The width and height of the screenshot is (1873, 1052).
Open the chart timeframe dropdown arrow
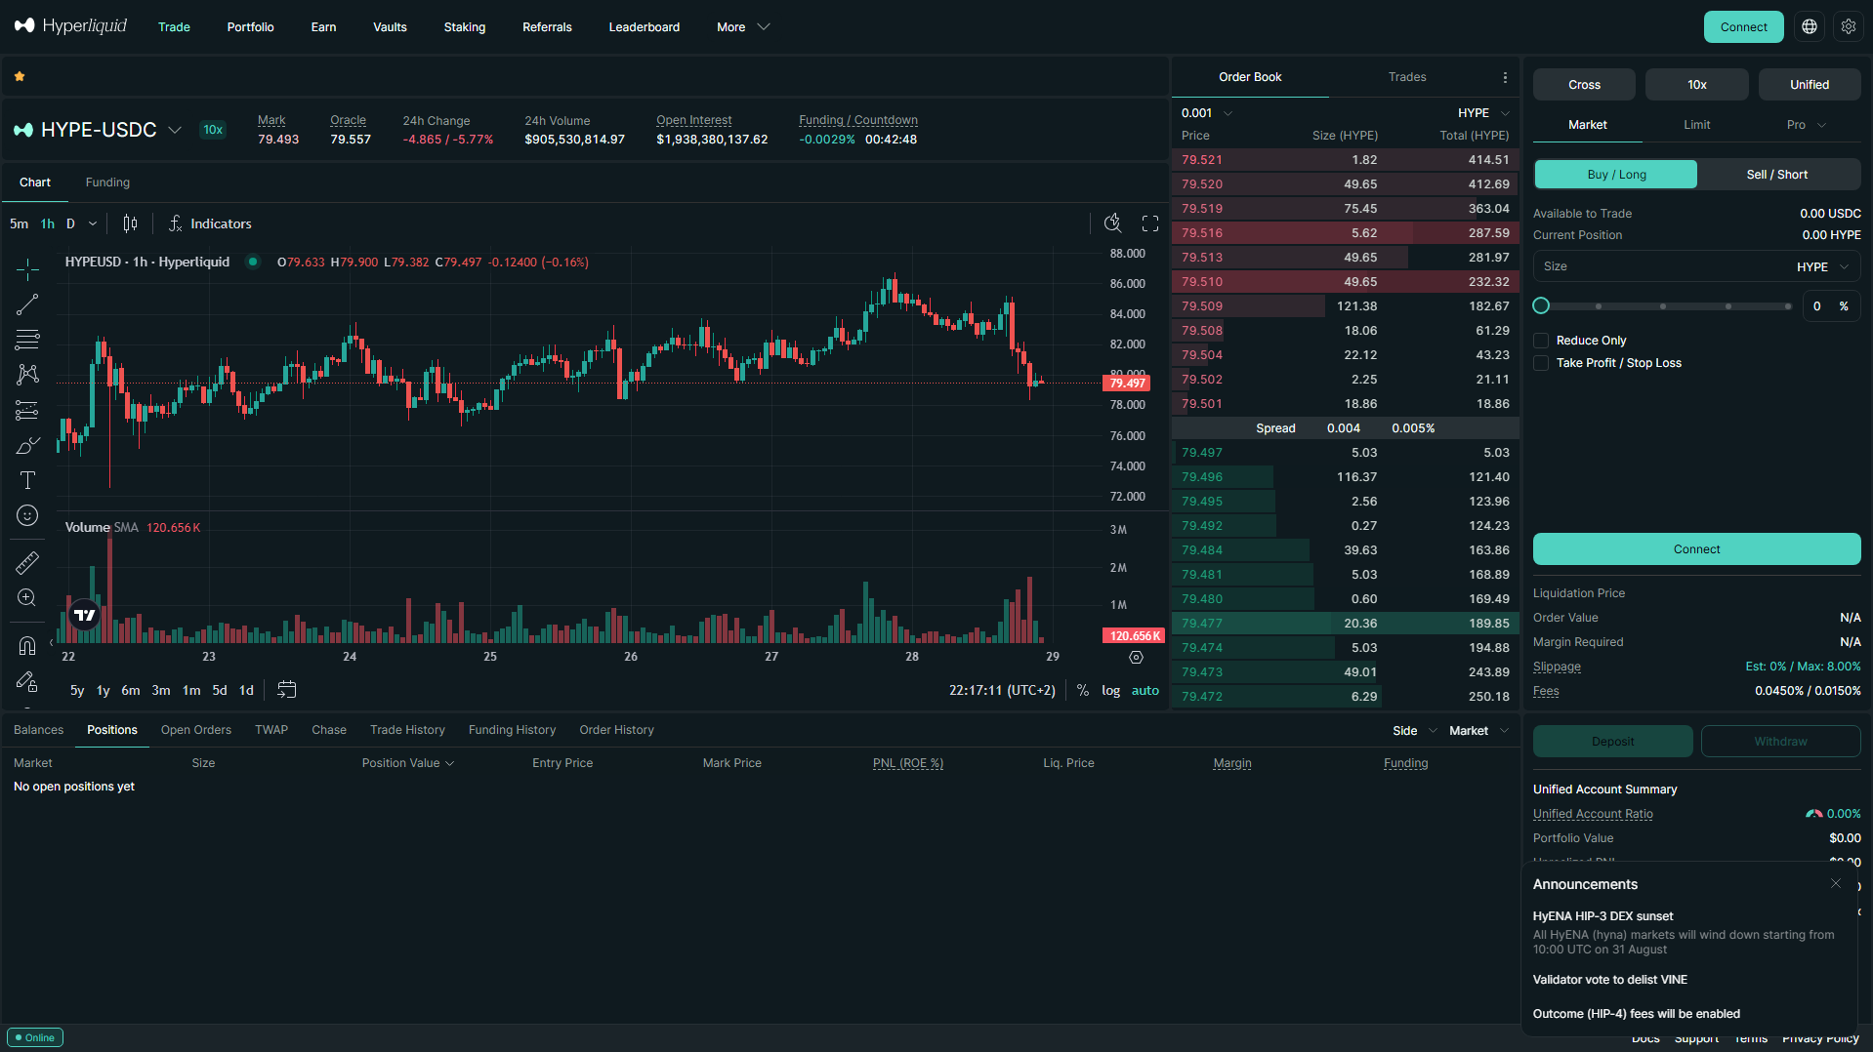[x=93, y=223]
